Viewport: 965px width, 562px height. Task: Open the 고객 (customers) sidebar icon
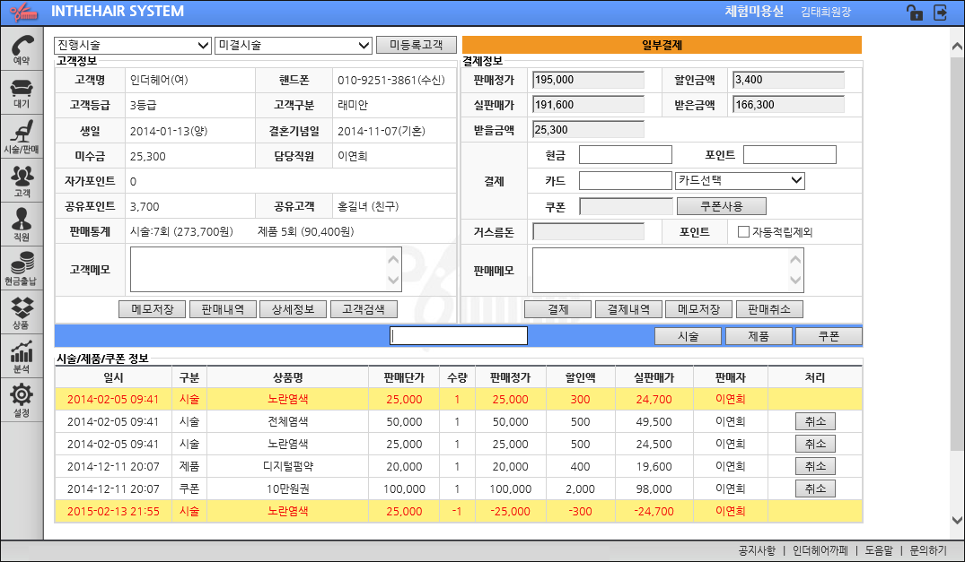pos(22,180)
